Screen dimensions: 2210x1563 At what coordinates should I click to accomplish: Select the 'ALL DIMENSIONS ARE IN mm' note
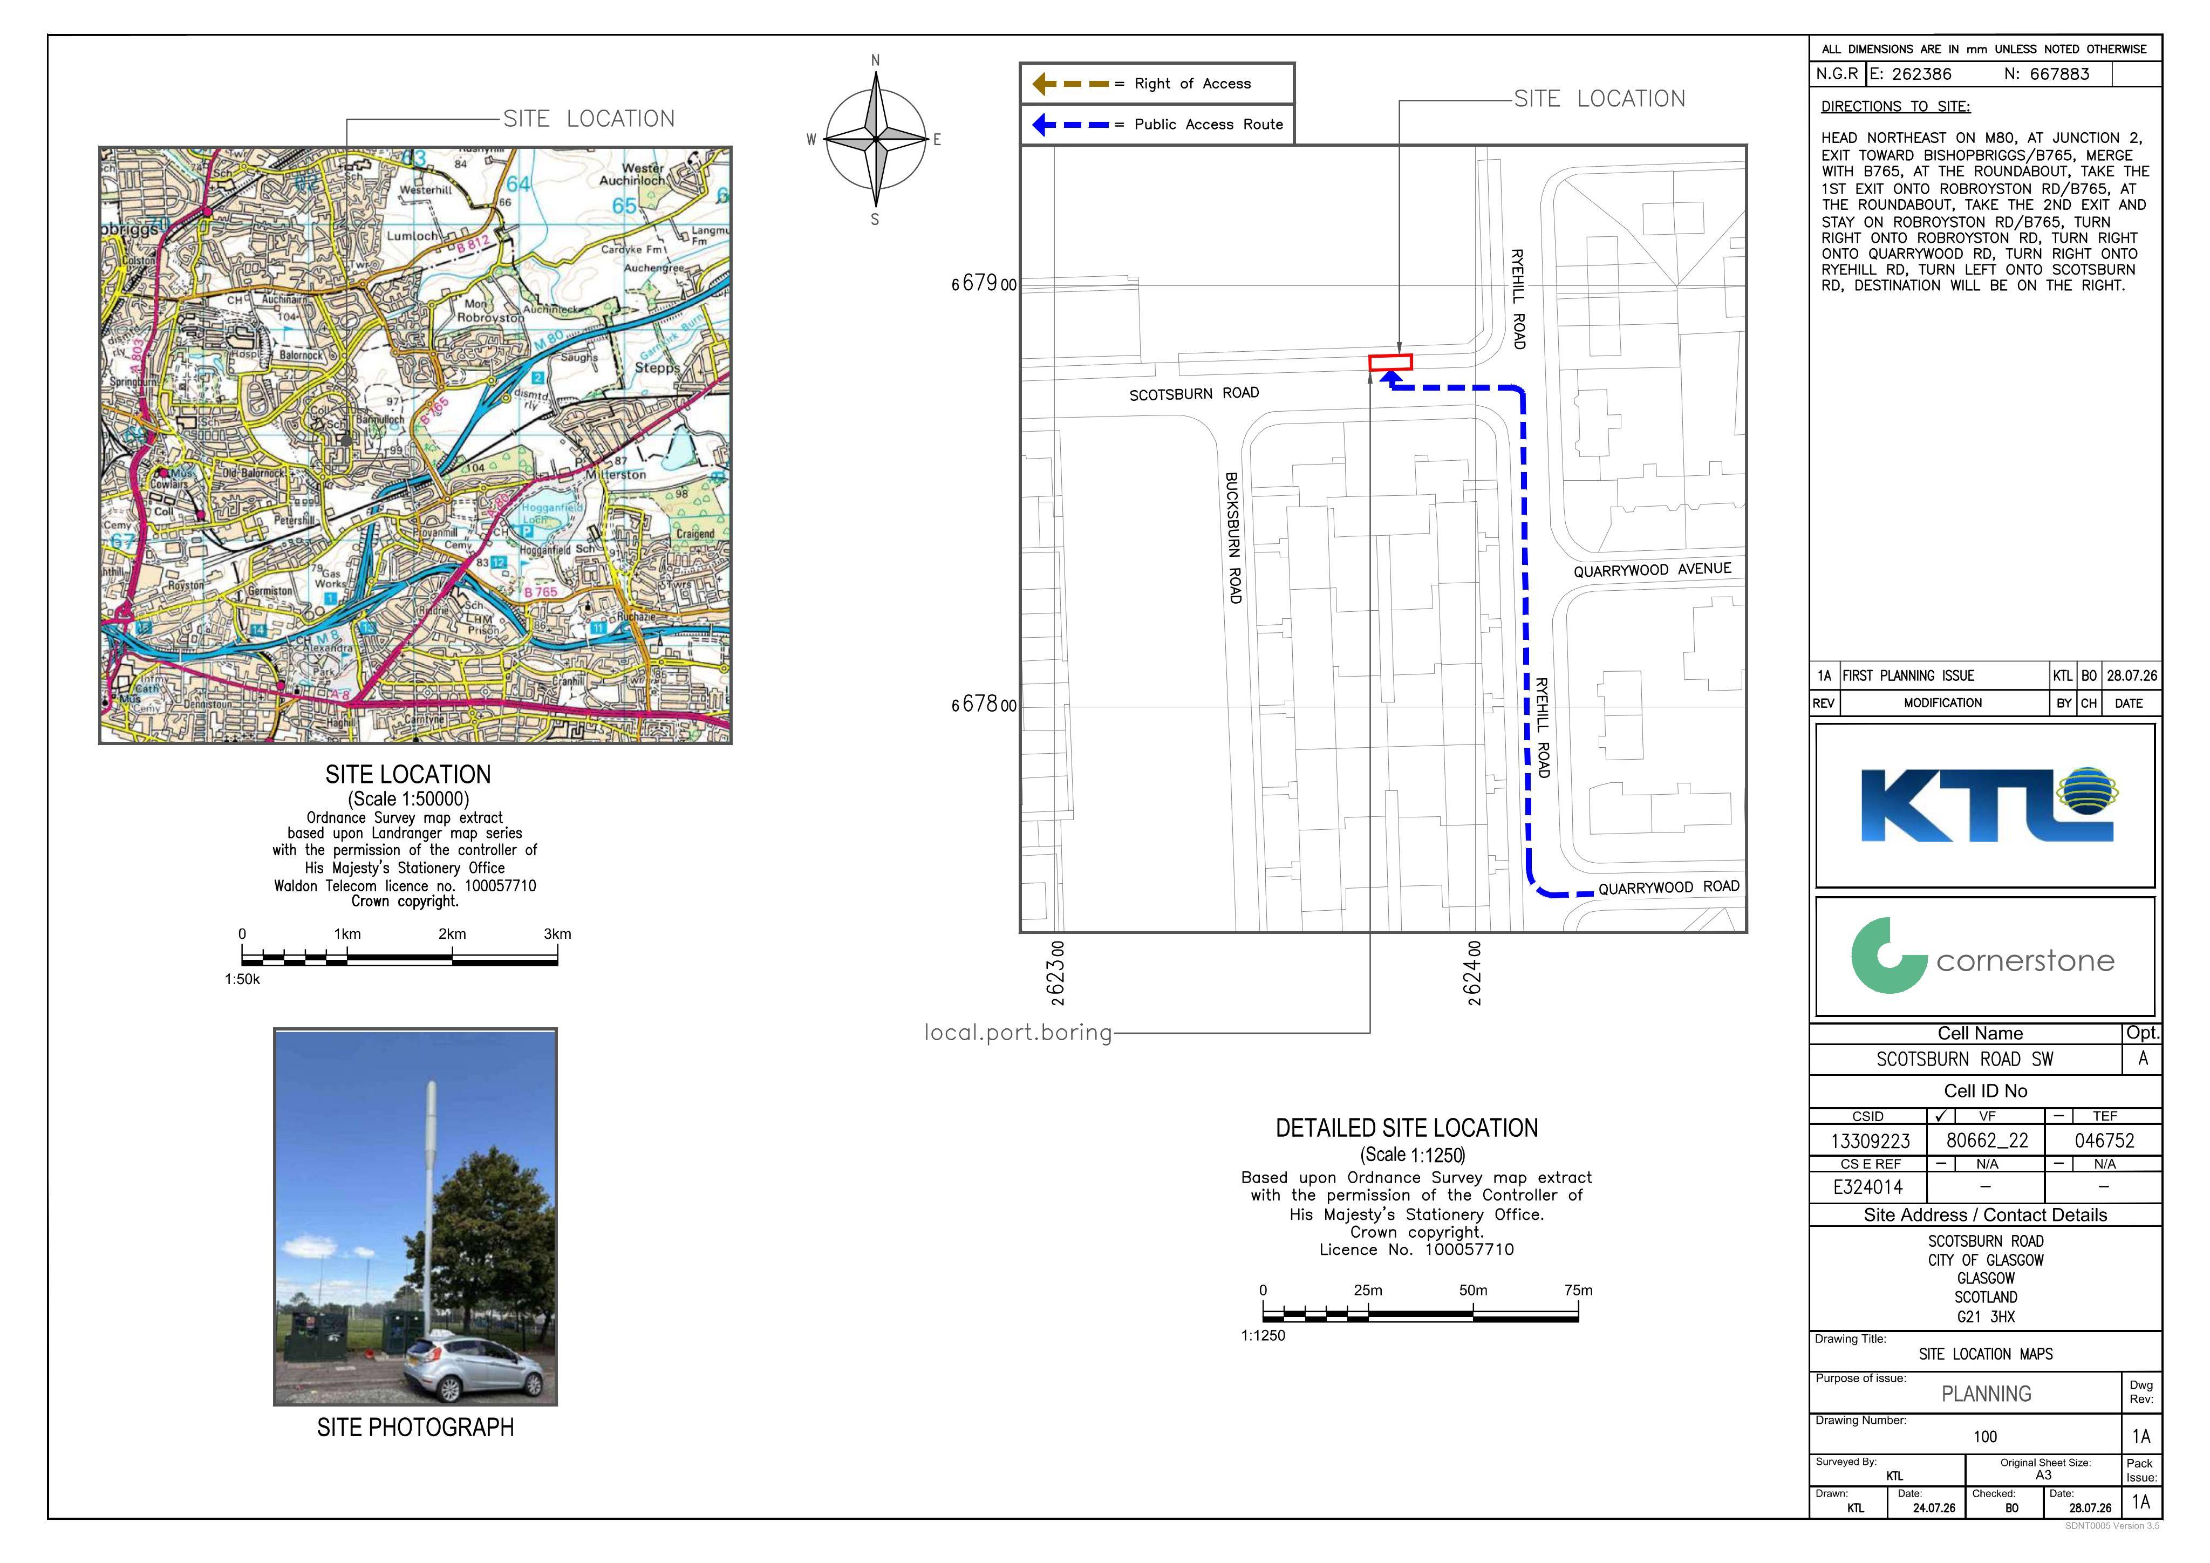click(1984, 49)
